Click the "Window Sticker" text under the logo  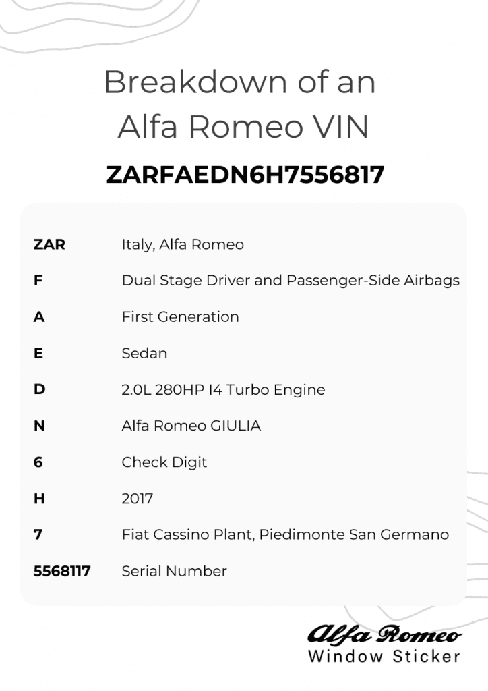pyautogui.click(x=384, y=657)
